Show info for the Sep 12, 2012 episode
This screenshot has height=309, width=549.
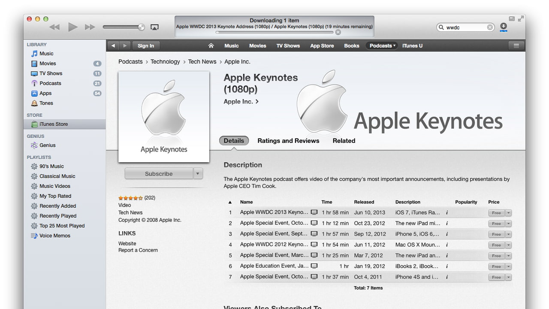(447, 234)
